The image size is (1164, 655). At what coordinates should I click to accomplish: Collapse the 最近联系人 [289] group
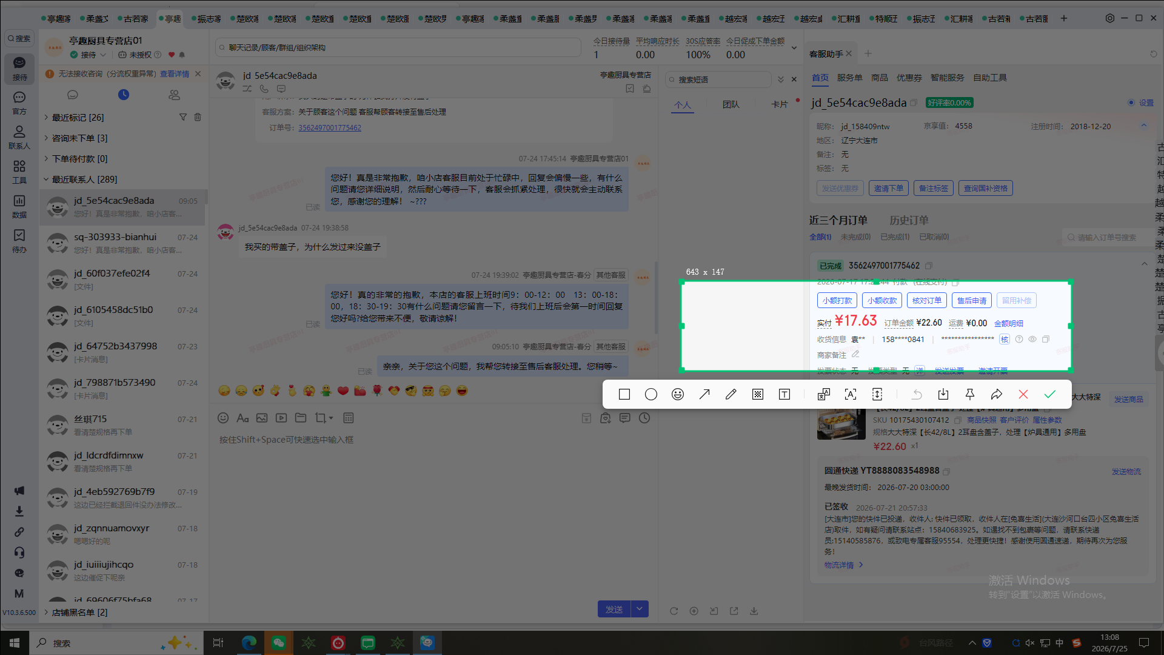coord(84,180)
